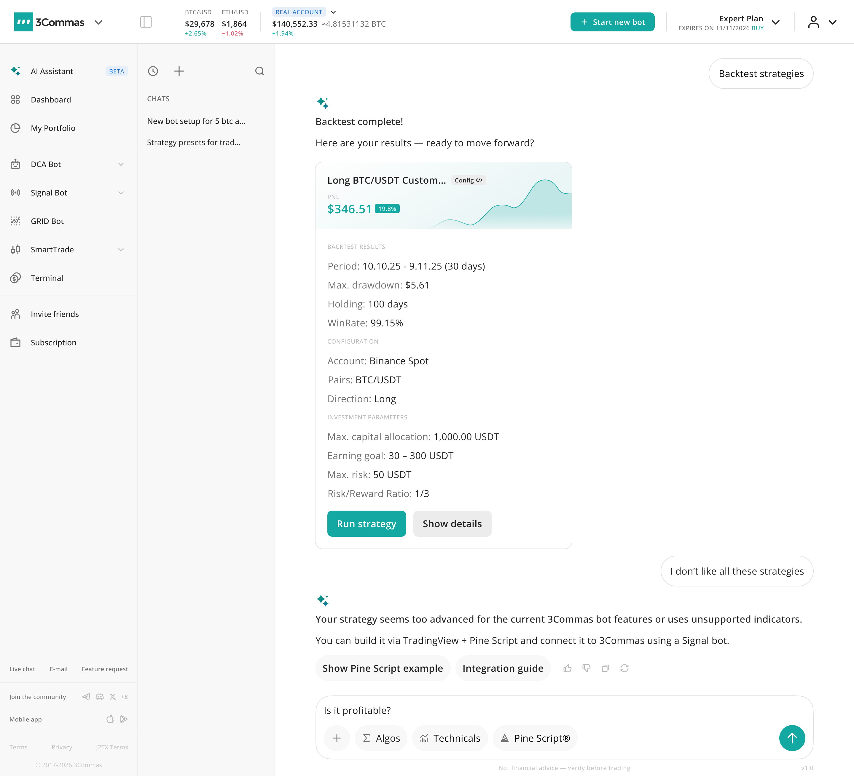The height and width of the screenshot is (776, 854).
Task: Click the SmartTrade candlestick icon
Action: click(x=15, y=249)
